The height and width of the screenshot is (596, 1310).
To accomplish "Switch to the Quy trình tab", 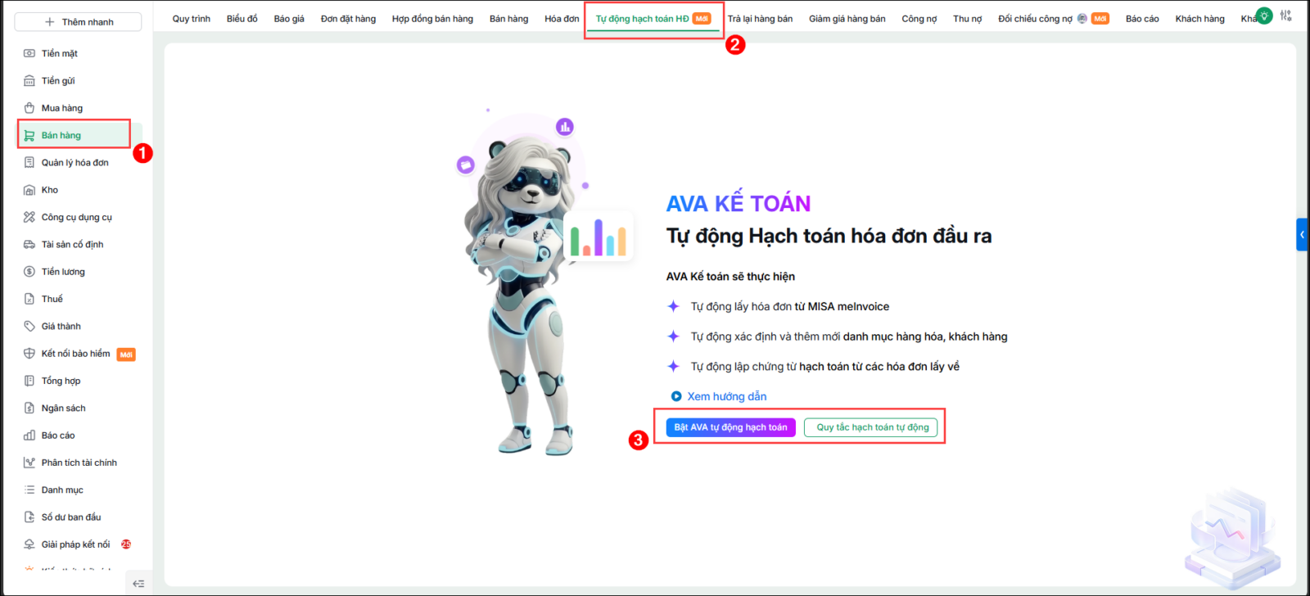I will pyautogui.click(x=192, y=19).
